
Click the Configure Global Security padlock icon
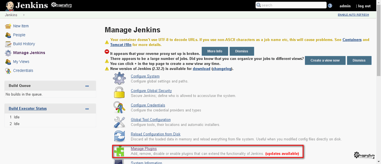[119, 93]
